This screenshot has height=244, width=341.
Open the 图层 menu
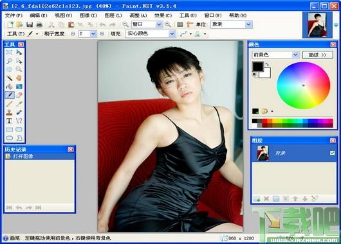click(113, 15)
